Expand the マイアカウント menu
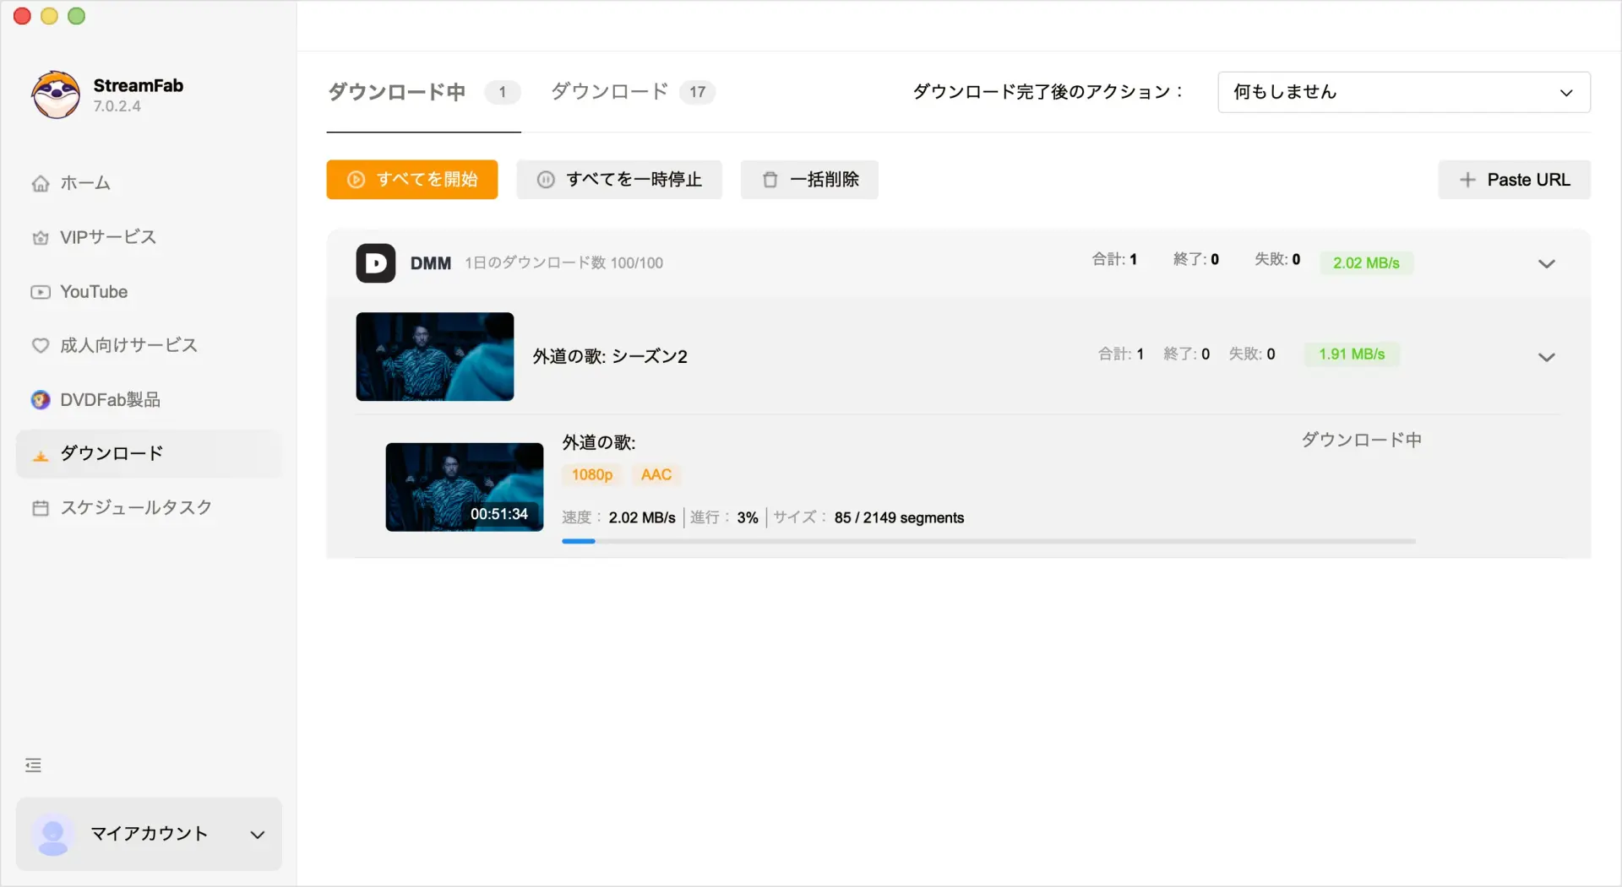Screen dimensions: 1622x887 pyautogui.click(x=149, y=834)
